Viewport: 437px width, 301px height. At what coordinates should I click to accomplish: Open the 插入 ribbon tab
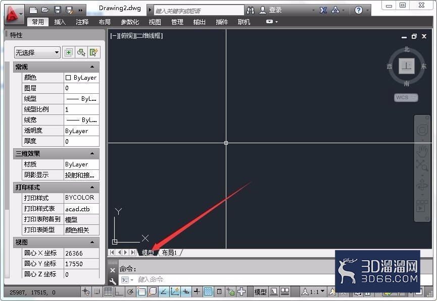click(60, 22)
